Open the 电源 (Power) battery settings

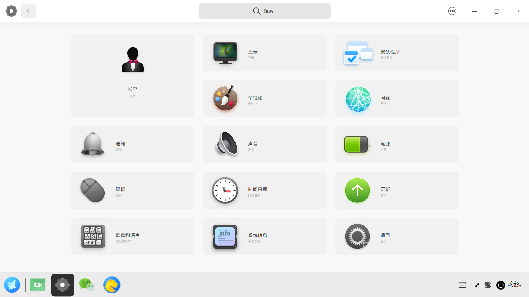click(x=396, y=144)
